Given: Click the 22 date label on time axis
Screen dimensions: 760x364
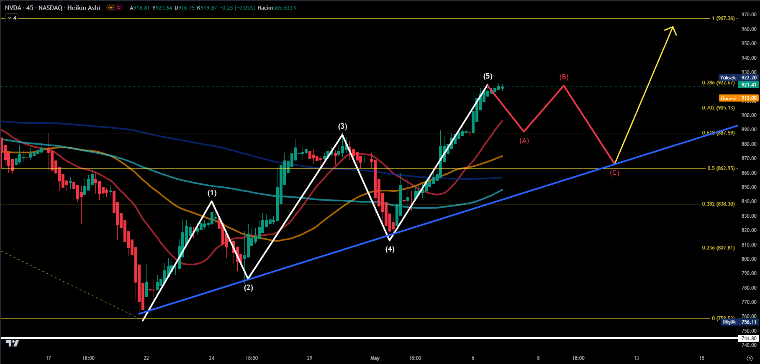Looking at the screenshot, I should [146, 358].
